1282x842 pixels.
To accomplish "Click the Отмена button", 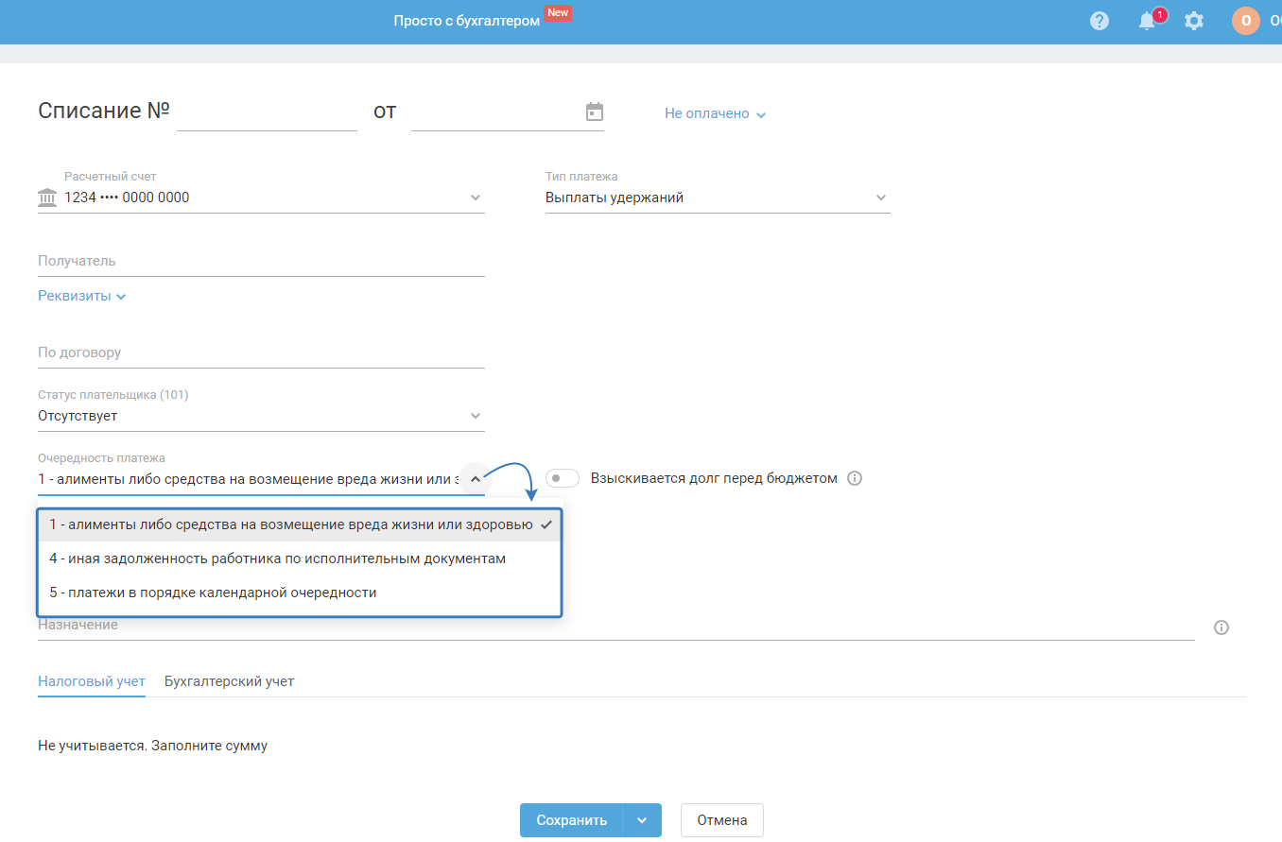I will click(722, 820).
